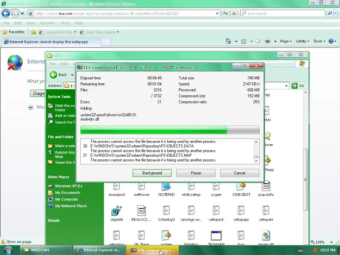Switch to WINDOWS taskbar button
This screenshot has height=255, width=340.
tap(46, 250)
